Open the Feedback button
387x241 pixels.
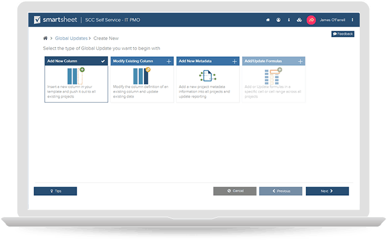(342, 34)
